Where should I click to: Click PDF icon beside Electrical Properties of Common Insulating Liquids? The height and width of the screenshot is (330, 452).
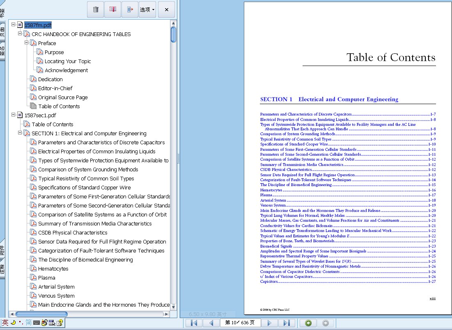[x=33, y=151]
